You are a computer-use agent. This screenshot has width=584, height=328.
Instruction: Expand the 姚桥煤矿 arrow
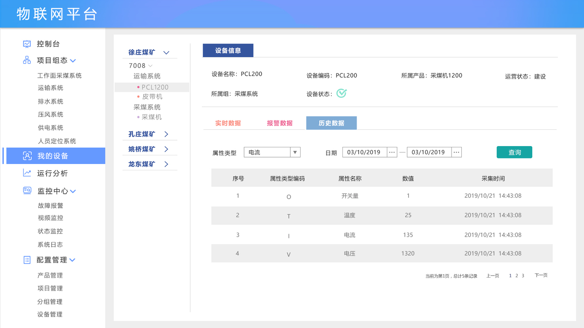click(166, 149)
